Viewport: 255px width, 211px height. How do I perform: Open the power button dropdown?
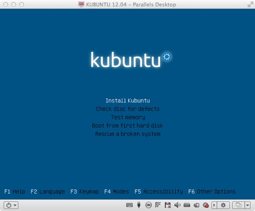[11, 205]
